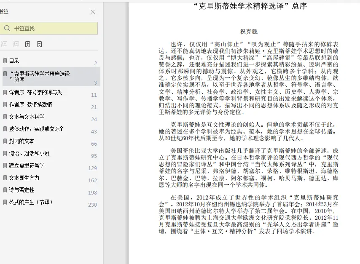Close the bookmarks panel
The height and width of the screenshot is (264, 360).
pos(92,12)
